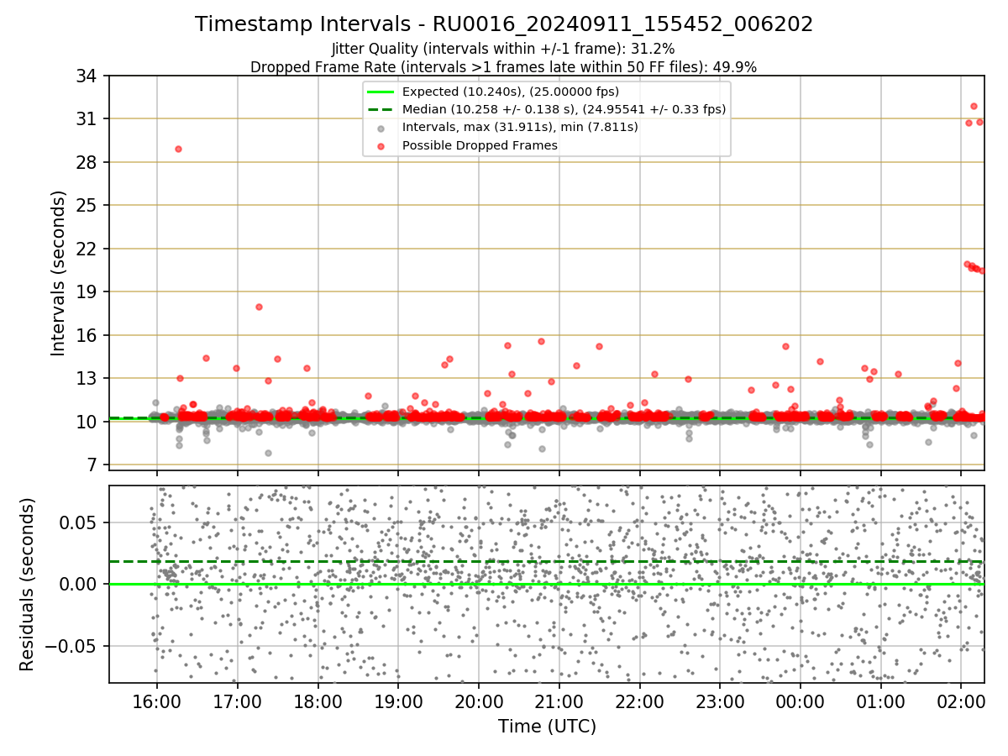Screen dimensions: 1008x756
Task: Click the 02:00 x-axis tick label
Action: (962, 701)
